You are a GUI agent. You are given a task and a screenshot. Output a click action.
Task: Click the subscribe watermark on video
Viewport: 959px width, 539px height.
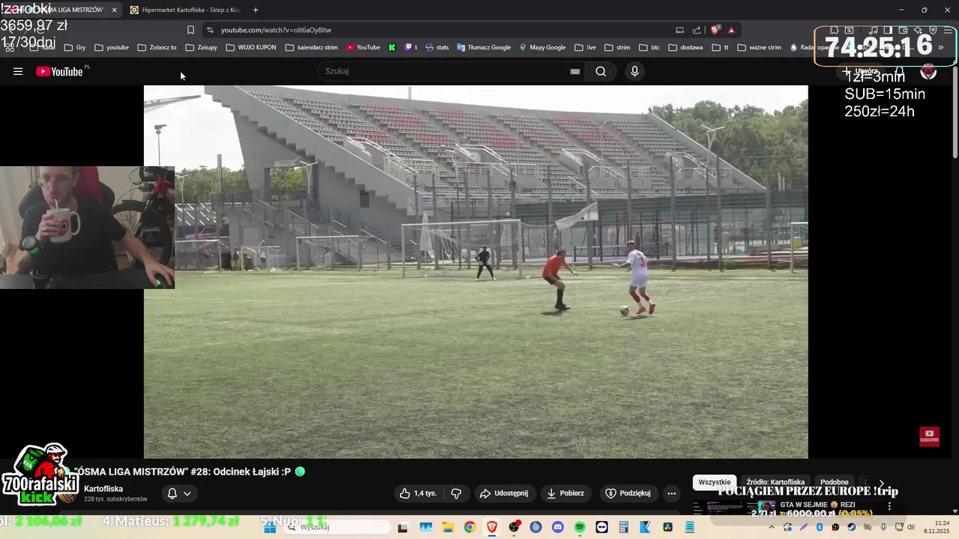click(929, 436)
